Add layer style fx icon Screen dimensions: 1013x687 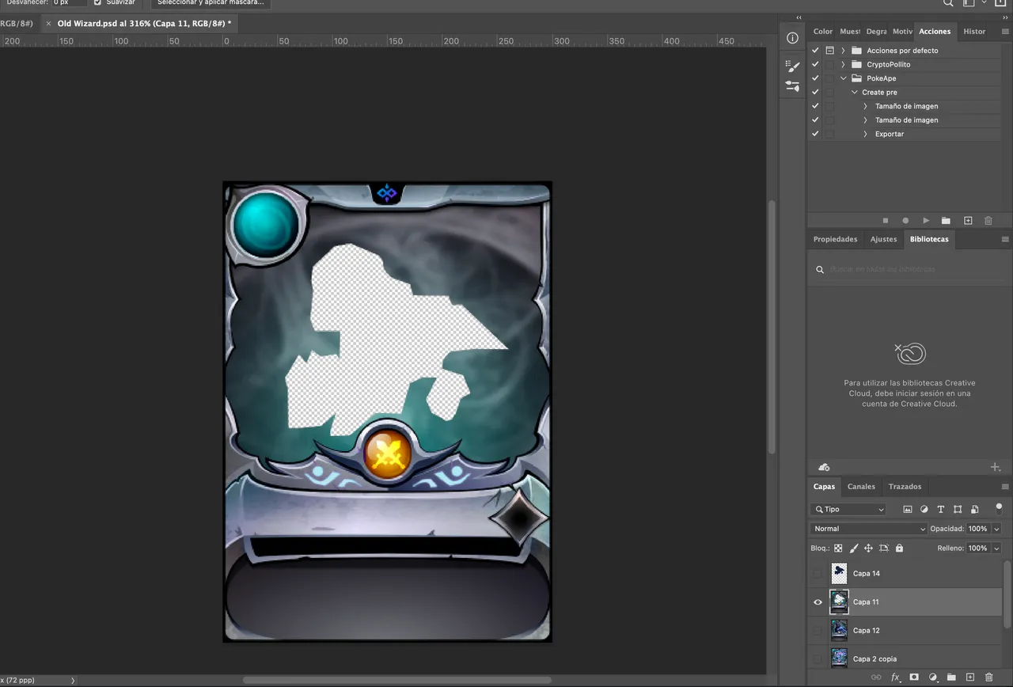tap(896, 678)
